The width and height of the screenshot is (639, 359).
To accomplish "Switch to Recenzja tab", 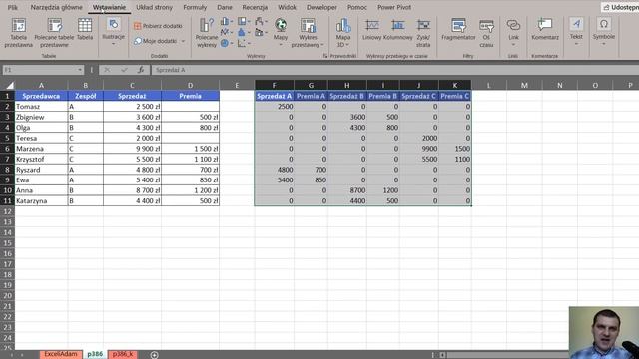I will coord(255,7).
